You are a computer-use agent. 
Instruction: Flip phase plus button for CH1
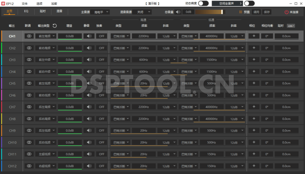(x=254, y=36)
